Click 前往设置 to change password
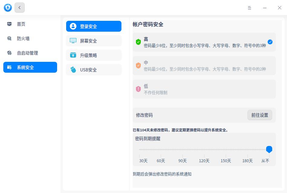 click(x=260, y=115)
